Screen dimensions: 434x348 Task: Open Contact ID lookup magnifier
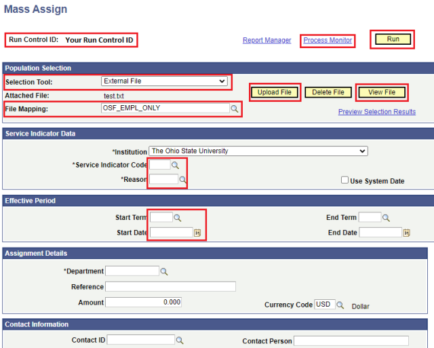click(180, 341)
